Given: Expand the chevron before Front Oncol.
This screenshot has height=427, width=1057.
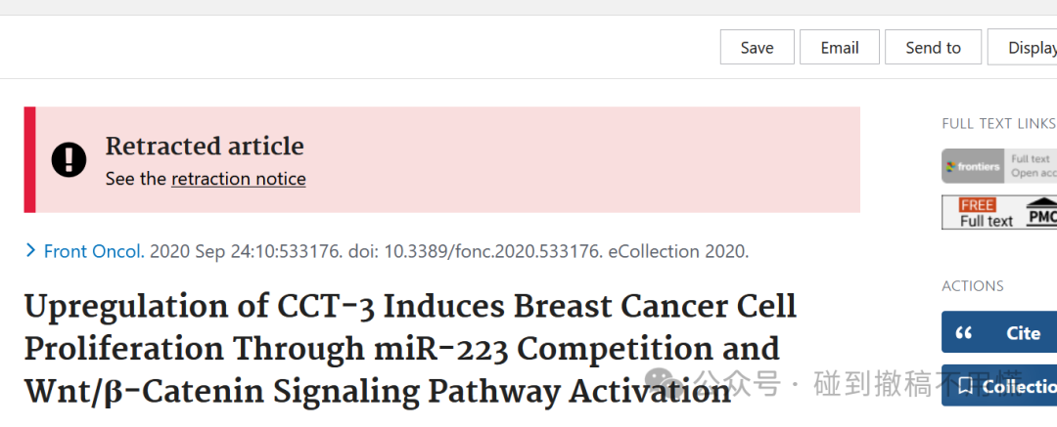Looking at the screenshot, I should point(30,251).
